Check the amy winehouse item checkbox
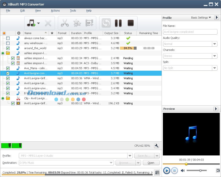221x177 pixels. 8,43
